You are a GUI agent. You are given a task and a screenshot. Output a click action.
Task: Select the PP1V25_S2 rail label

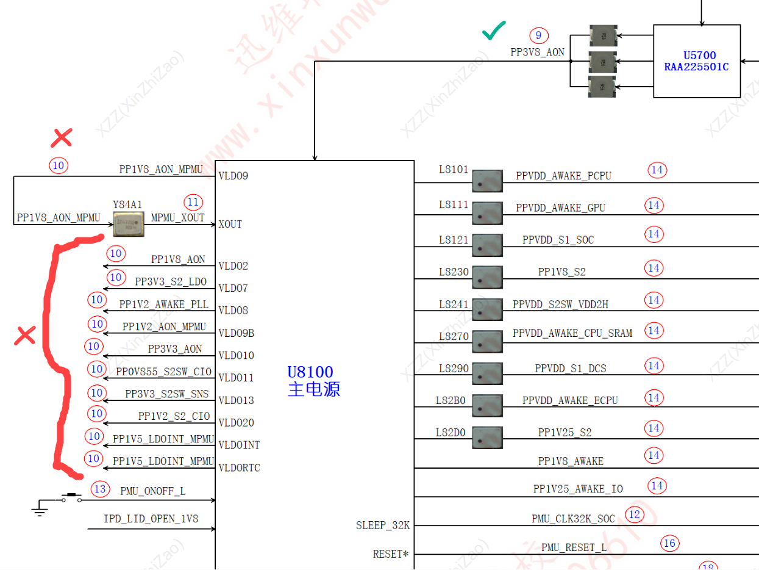[565, 433]
